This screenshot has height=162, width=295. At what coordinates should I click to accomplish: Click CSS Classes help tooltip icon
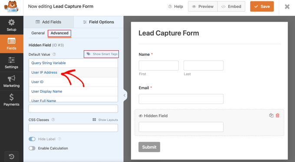point(53,120)
